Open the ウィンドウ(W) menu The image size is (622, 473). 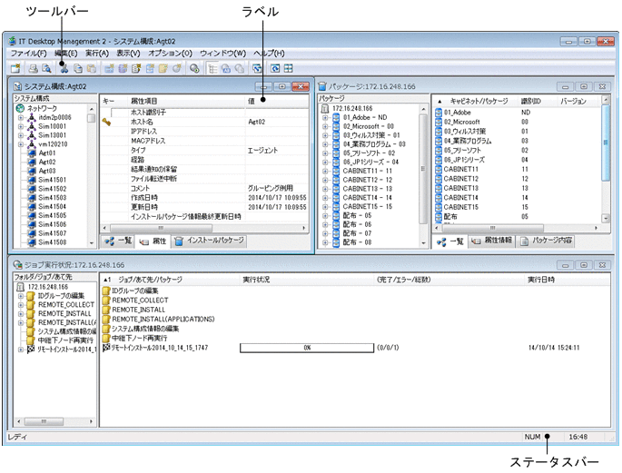[x=223, y=54]
